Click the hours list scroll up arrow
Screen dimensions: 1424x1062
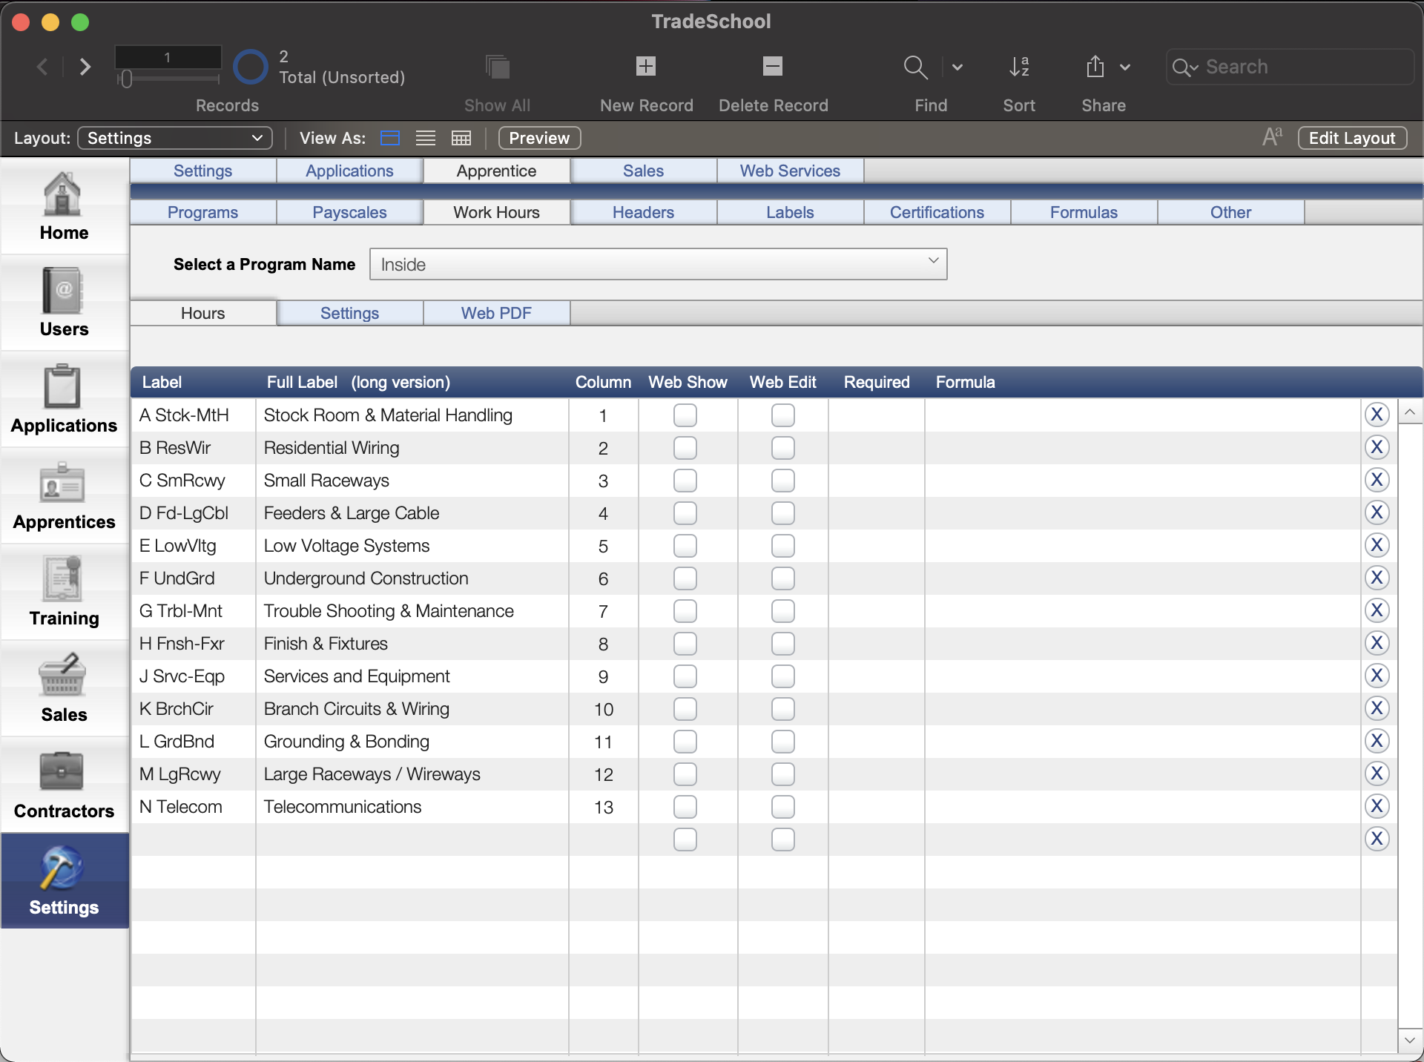(x=1410, y=412)
